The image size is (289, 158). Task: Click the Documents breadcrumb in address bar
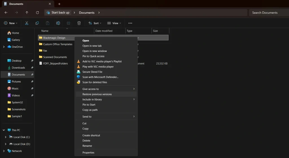click(87, 13)
